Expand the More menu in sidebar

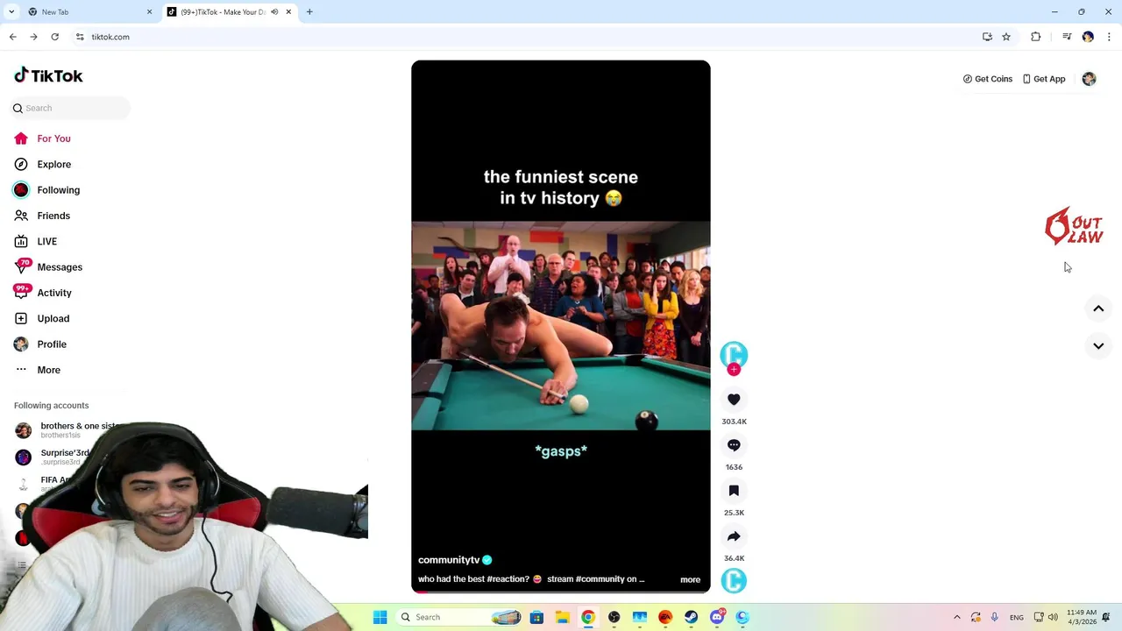pyautogui.click(x=38, y=370)
